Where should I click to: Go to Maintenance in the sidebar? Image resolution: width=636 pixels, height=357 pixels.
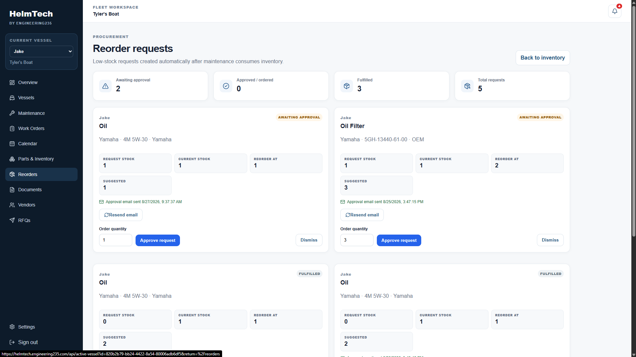pos(41,113)
